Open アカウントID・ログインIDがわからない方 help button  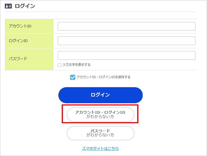(100, 115)
